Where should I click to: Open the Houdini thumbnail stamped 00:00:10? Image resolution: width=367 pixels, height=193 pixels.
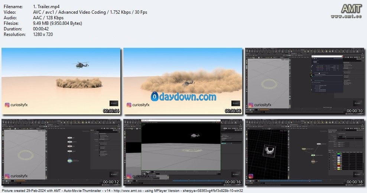coord(305,81)
